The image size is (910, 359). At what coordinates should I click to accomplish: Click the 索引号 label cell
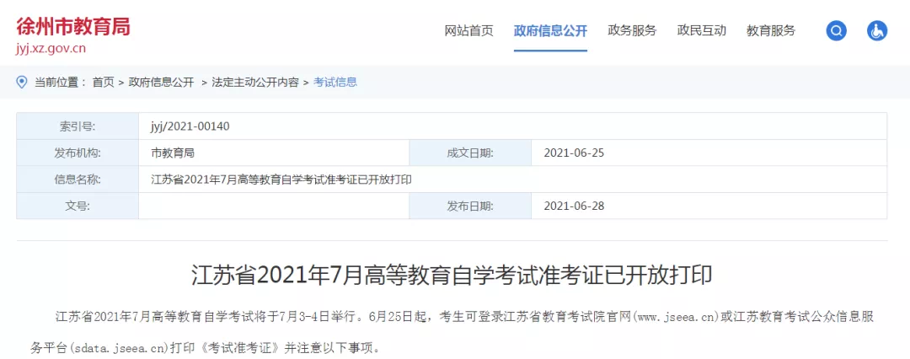[x=78, y=126]
